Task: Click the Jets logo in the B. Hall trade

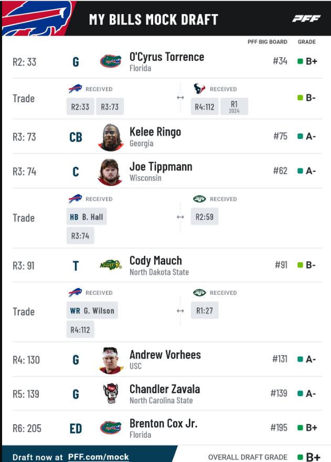Action: point(199,199)
